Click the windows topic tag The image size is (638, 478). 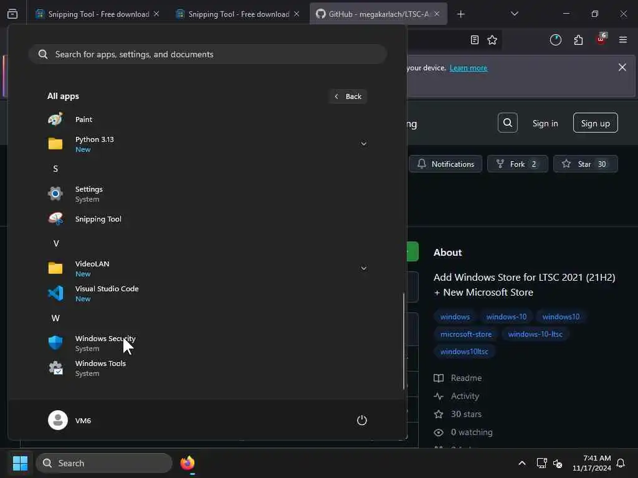pos(455,317)
